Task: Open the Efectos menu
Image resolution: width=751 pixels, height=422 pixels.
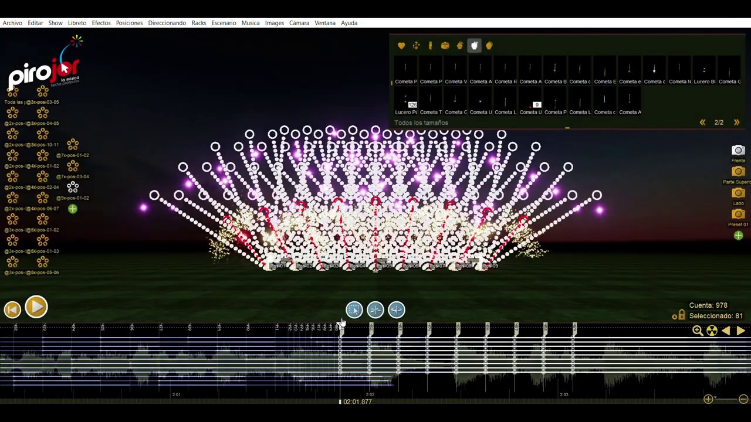Action: pyautogui.click(x=101, y=23)
